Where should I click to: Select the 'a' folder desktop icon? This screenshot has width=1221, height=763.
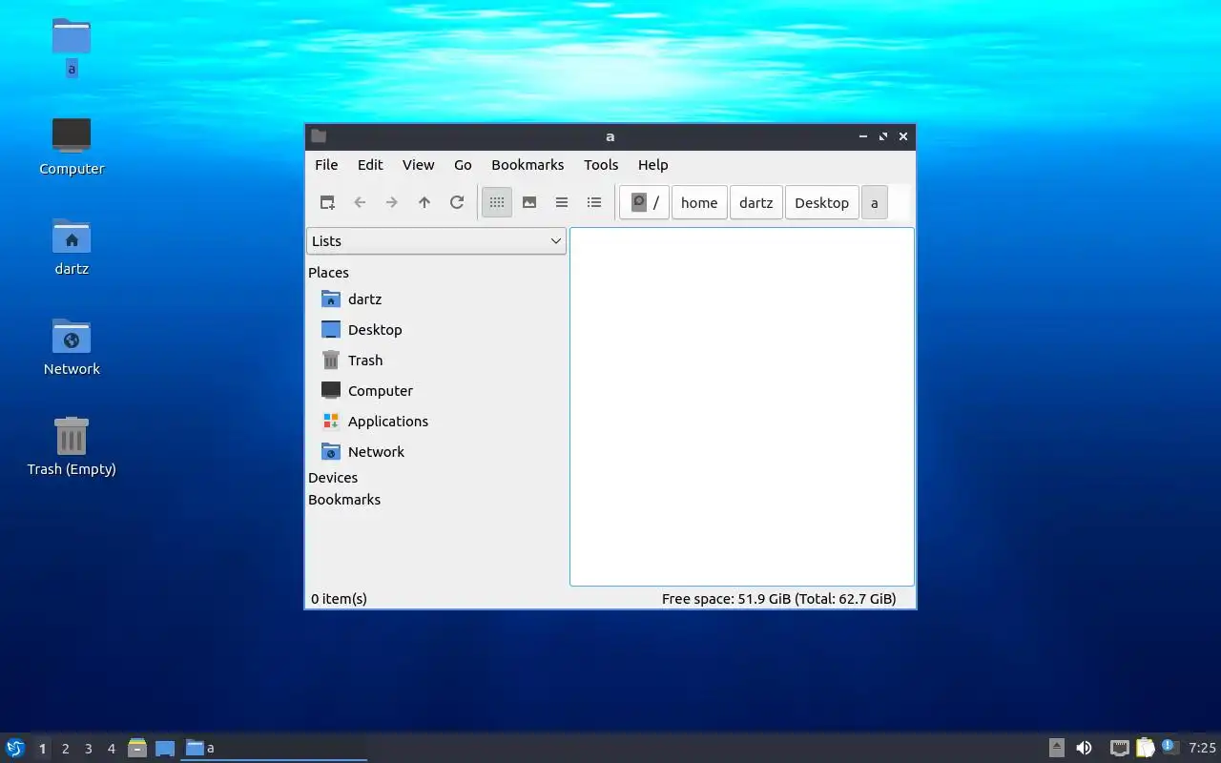[x=72, y=47]
